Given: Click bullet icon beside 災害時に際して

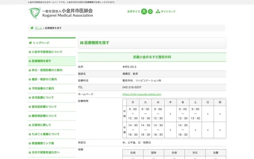Looking at the screenshot, I should pyautogui.click(x=30, y=125).
